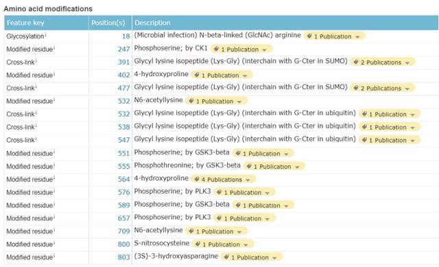
Task: Click info icon of Modified residue 800 row
Action: coord(54,242)
